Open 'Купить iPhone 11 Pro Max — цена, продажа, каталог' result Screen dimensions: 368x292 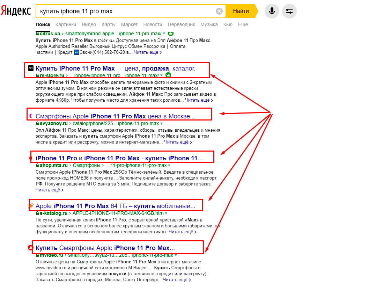115,68
